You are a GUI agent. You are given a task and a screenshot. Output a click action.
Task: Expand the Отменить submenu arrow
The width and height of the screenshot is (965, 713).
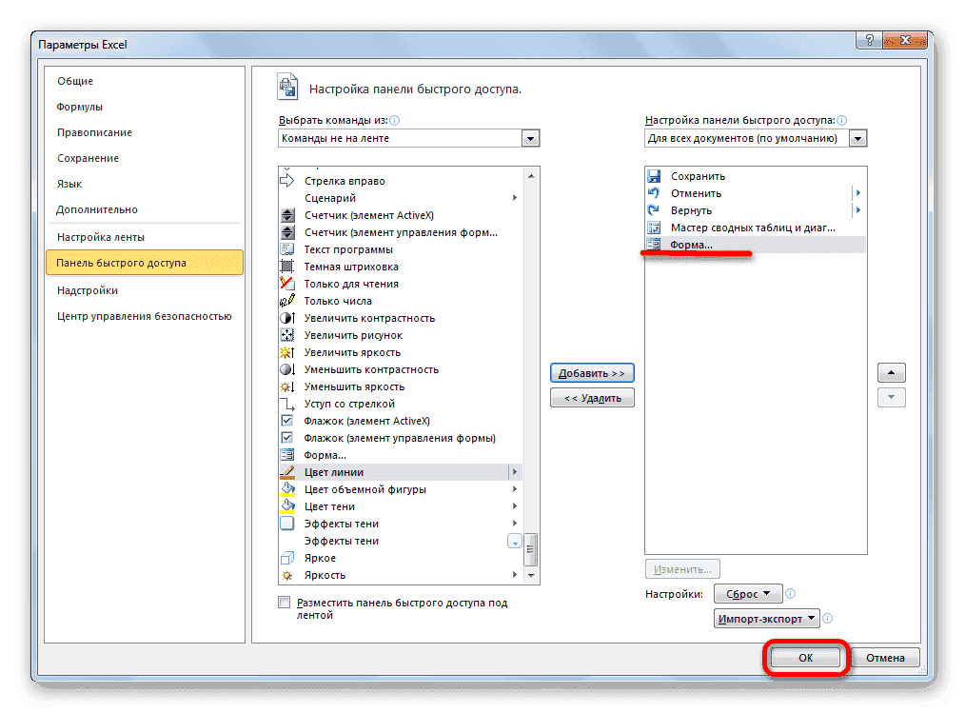857,193
